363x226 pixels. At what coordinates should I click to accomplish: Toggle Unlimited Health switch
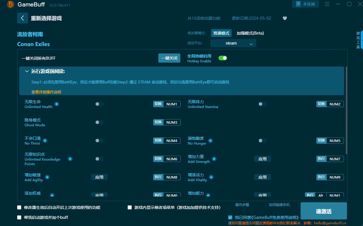coord(99,104)
